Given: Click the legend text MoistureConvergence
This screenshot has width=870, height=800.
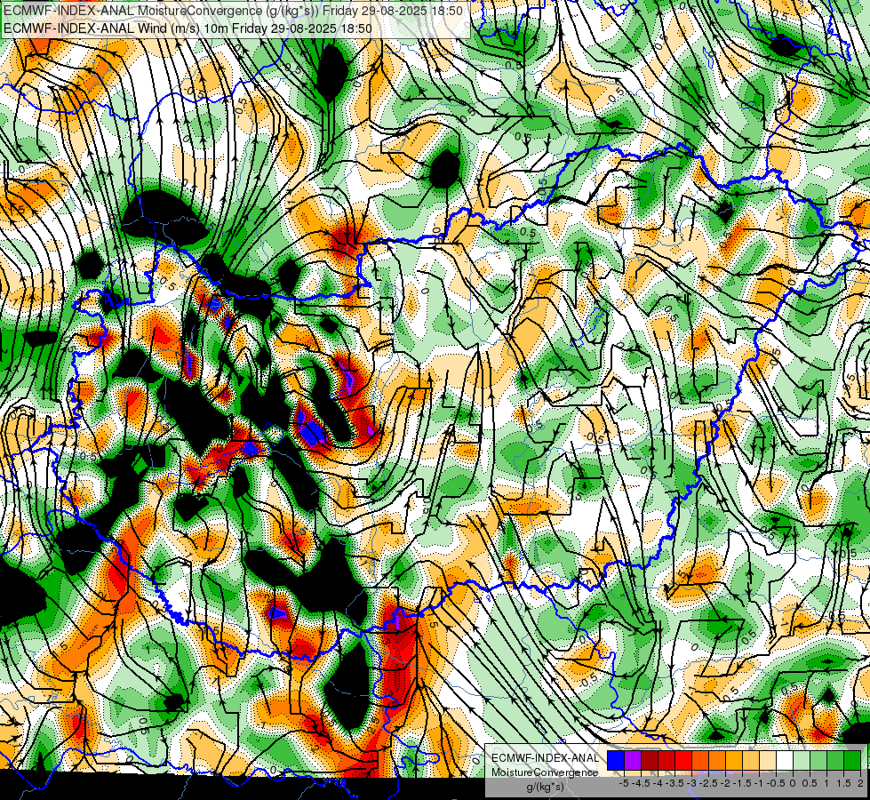Looking at the screenshot, I should pyautogui.click(x=545, y=772).
